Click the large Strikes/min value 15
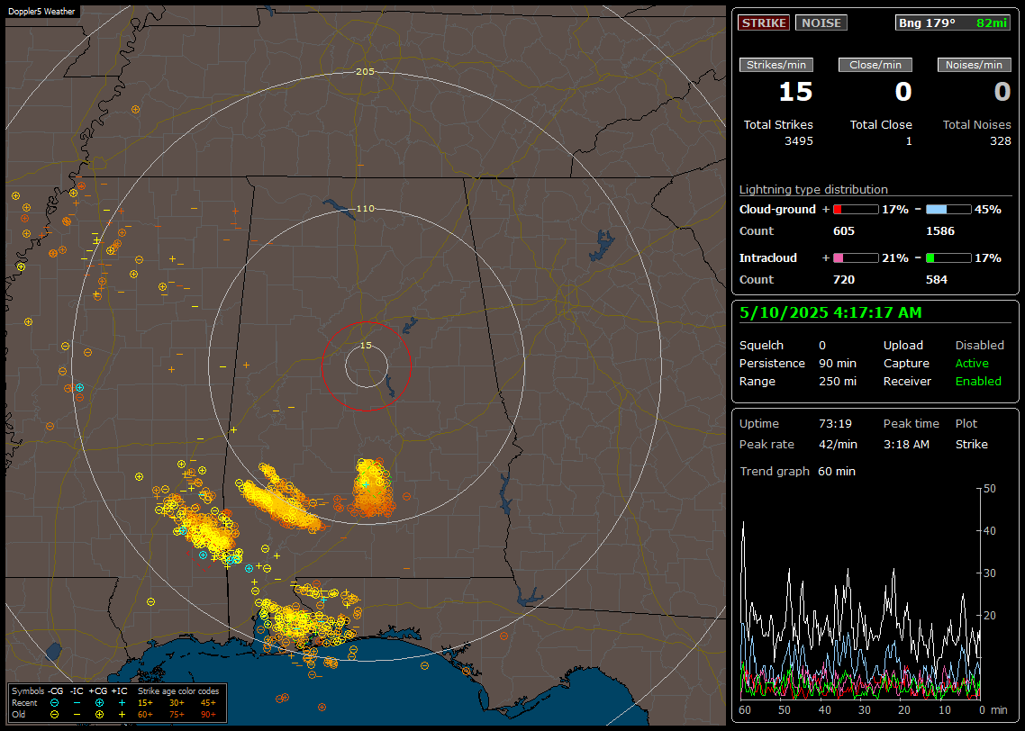Viewport: 1025px width, 731px height. click(x=795, y=92)
